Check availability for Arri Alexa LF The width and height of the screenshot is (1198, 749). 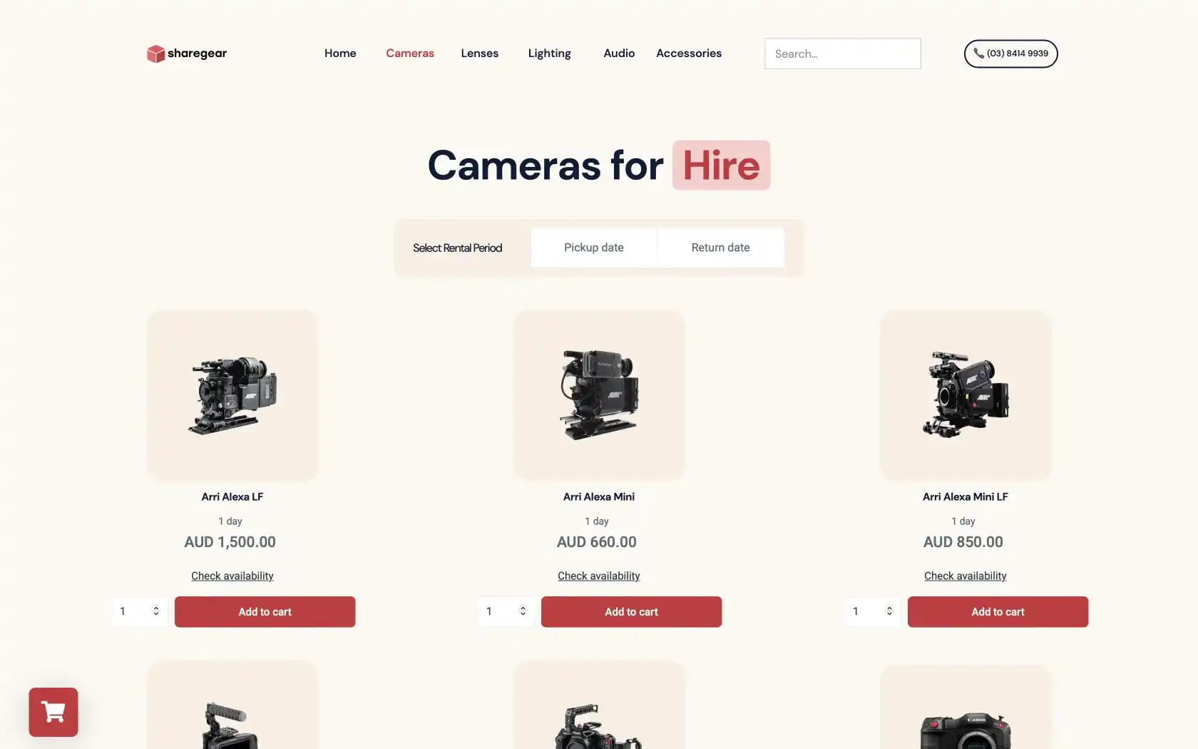232,576
